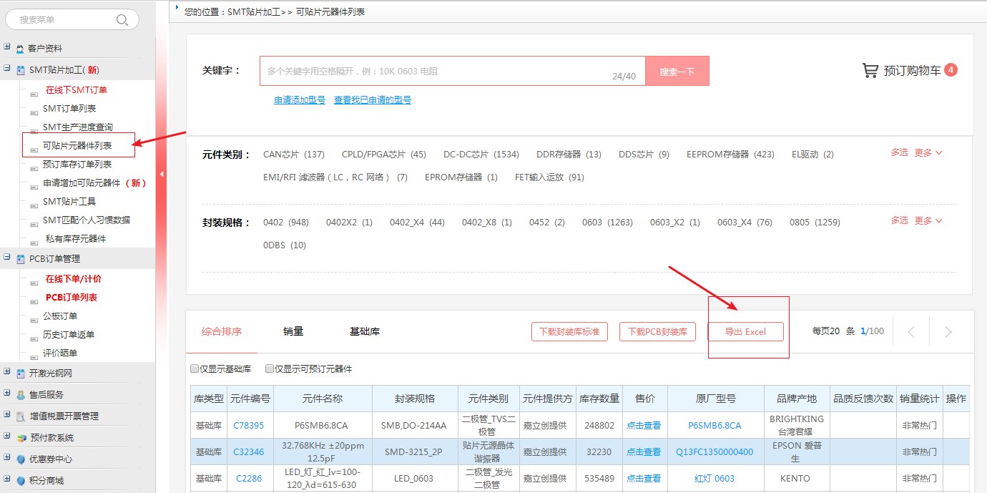The height and width of the screenshot is (493, 987).
Task: Expand the 售后服务 tree node
Action: pyautogui.click(x=6, y=394)
